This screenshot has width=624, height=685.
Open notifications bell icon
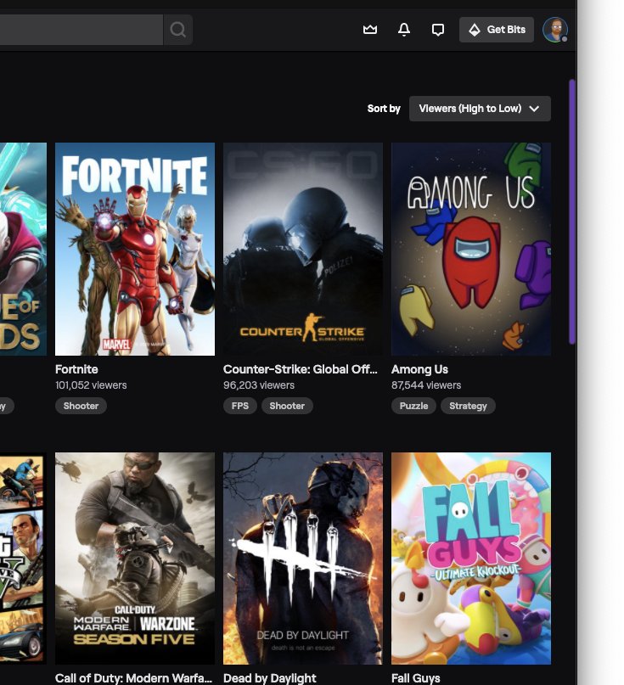pyautogui.click(x=404, y=30)
